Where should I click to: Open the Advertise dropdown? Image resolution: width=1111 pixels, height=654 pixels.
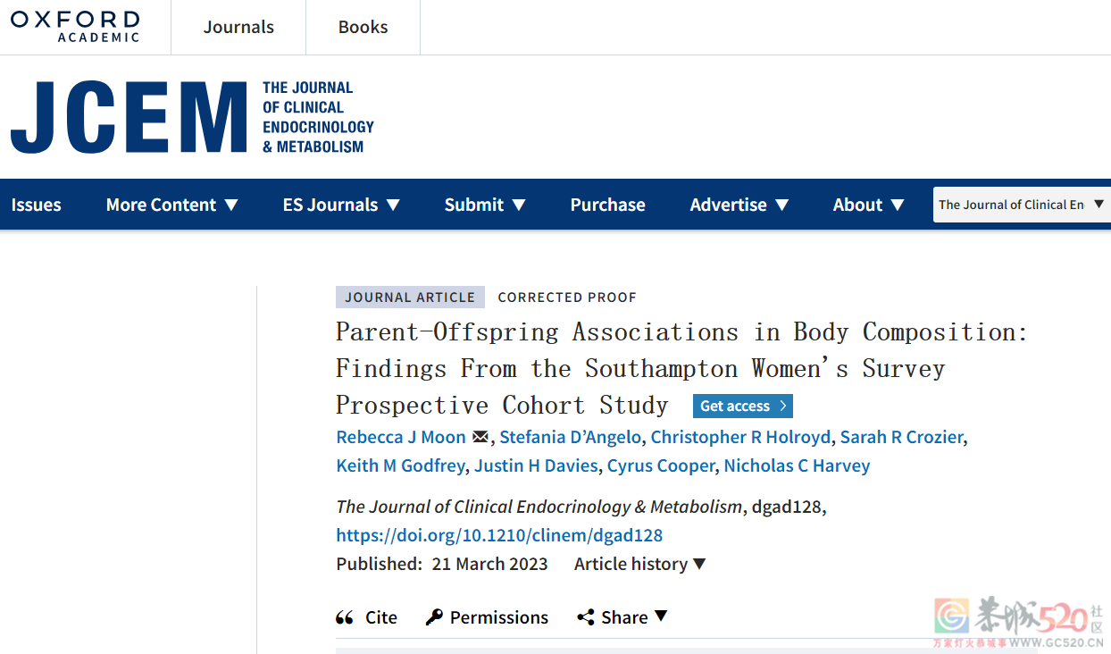[x=739, y=205]
